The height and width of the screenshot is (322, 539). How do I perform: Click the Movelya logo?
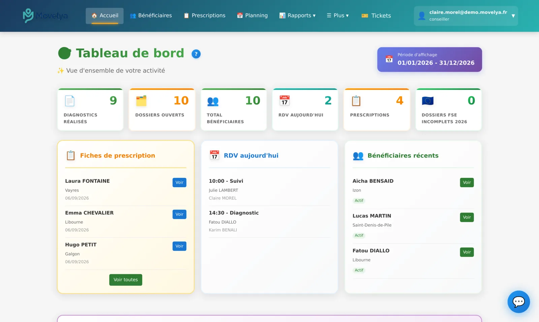pos(45,15)
